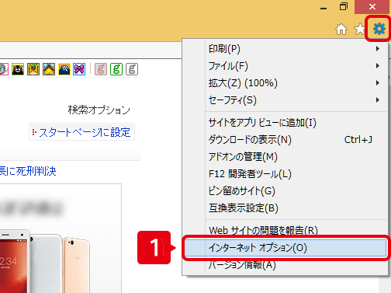The height and width of the screenshot is (293, 391).
Task: Close the browser window
Action: coord(372,7)
